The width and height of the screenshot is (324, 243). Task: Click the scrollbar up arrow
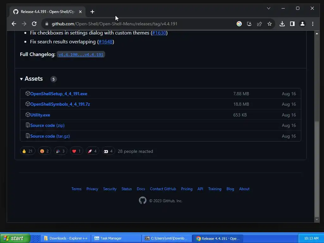coord(317,34)
